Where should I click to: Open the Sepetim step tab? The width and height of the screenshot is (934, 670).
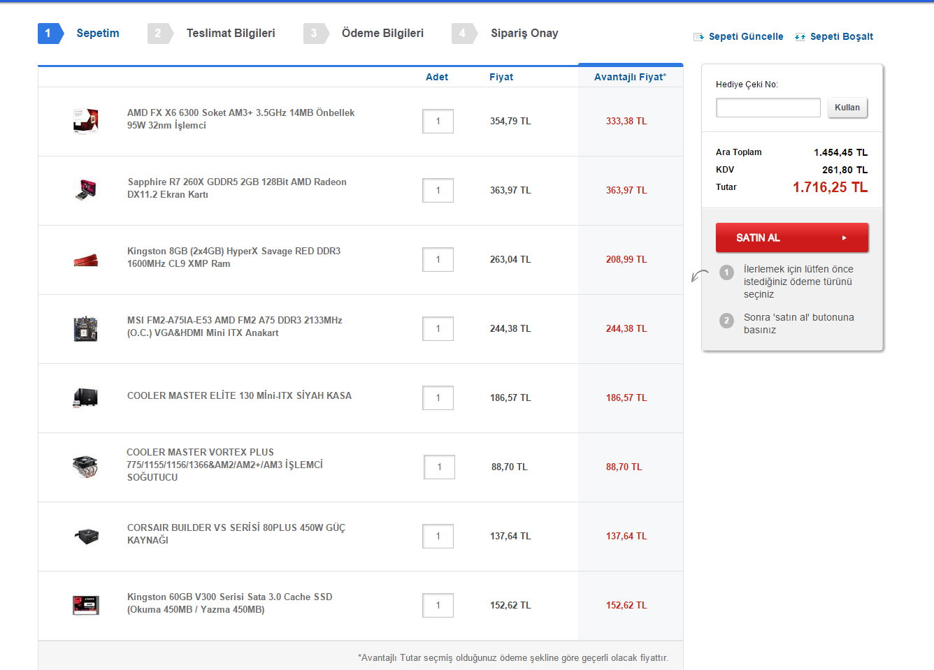click(98, 34)
